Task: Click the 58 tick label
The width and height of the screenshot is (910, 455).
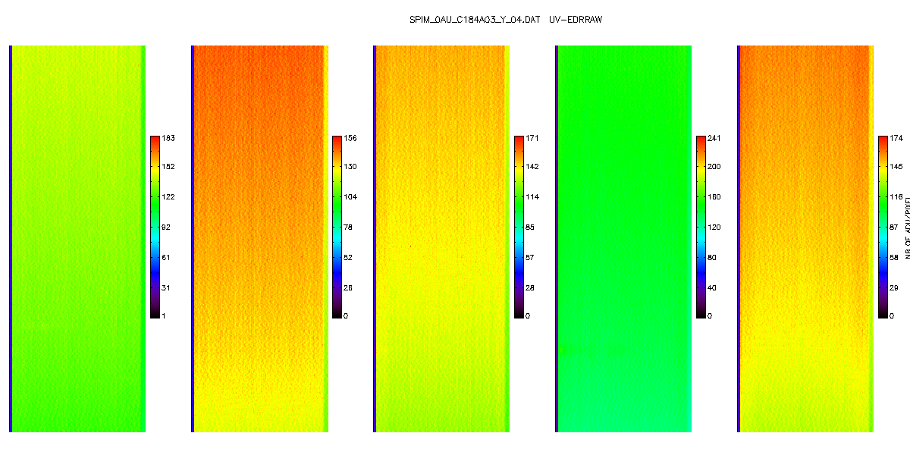Action: coord(895,258)
